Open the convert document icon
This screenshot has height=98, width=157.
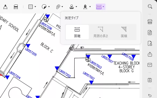click(x=150, y=33)
